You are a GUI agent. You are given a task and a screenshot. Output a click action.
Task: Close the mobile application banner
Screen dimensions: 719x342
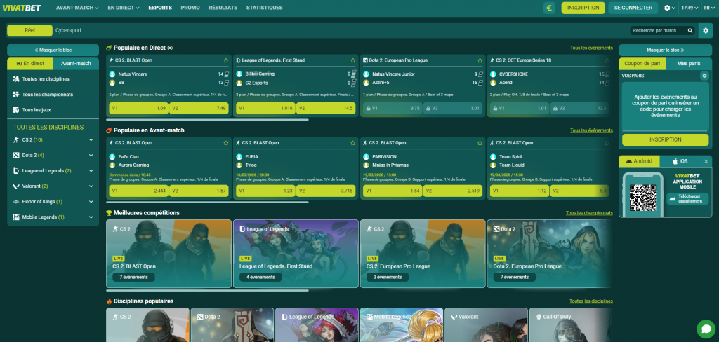(x=706, y=161)
